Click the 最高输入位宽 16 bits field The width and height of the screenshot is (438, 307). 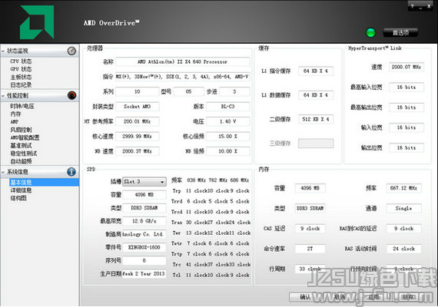click(x=406, y=87)
